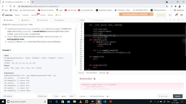Switch to the Description tab
The width and height of the screenshot is (186, 104).
pyautogui.click(x=8, y=20)
